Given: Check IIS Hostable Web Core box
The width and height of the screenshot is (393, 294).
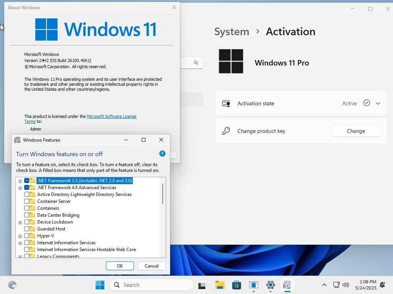Looking at the screenshot, I should [26, 250].
